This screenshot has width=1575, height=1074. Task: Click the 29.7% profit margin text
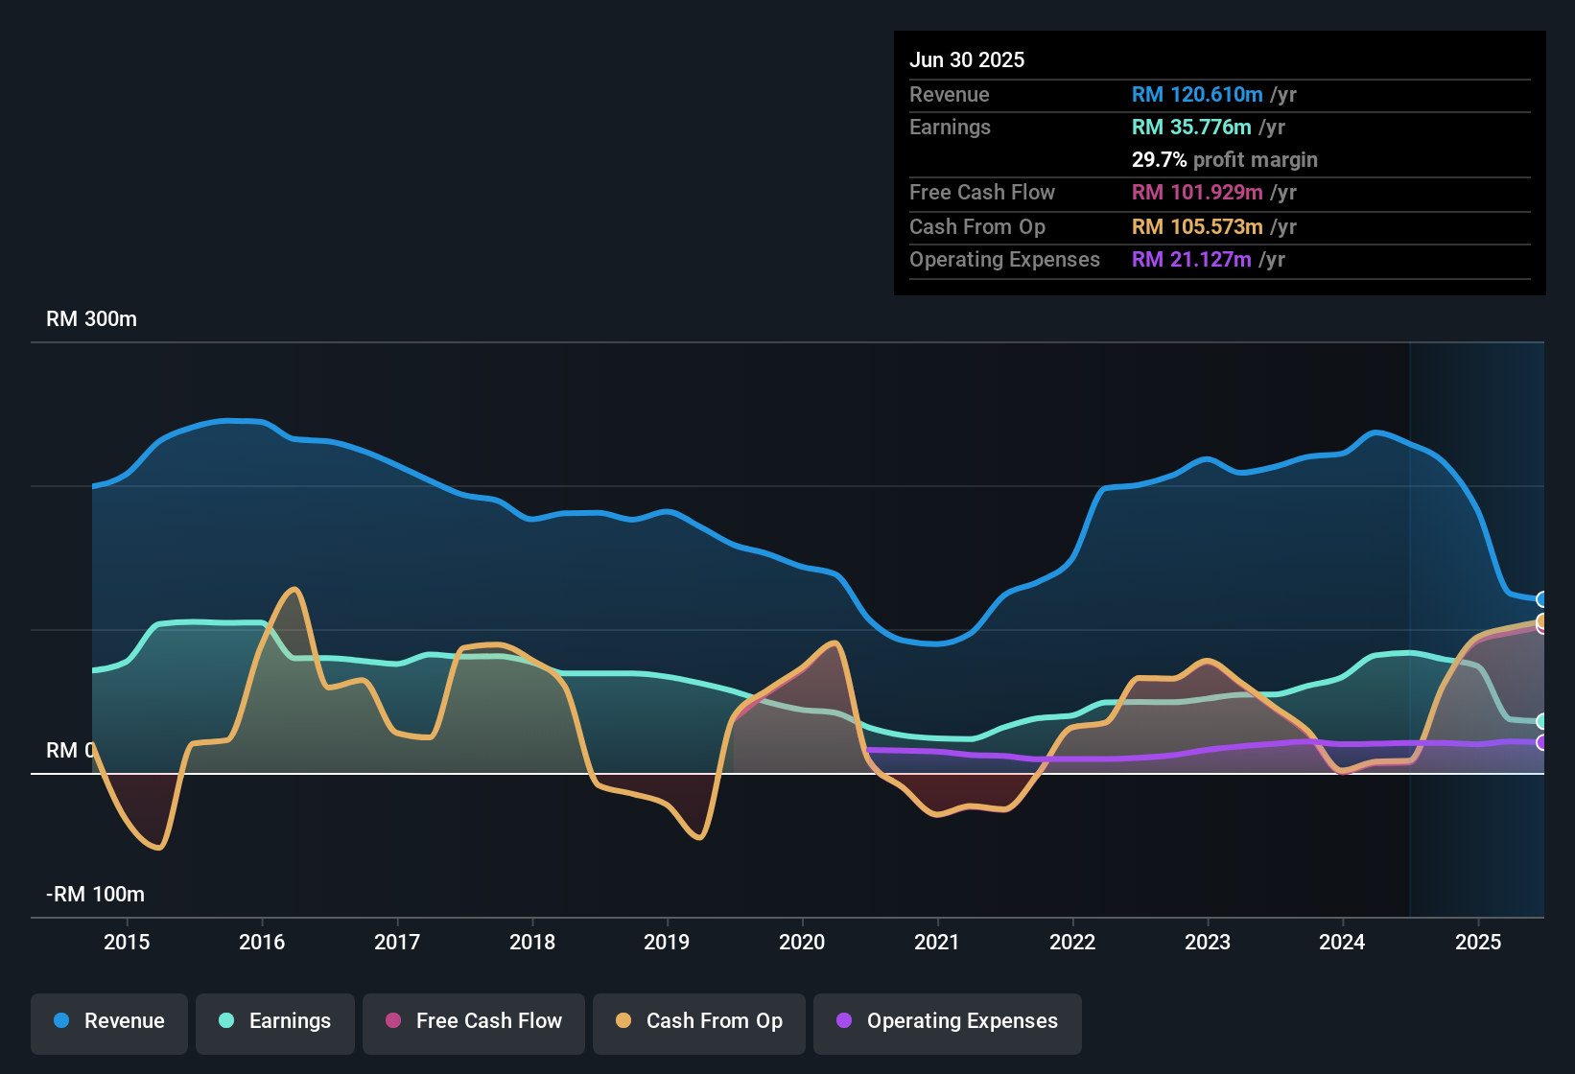tap(1225, 159)
